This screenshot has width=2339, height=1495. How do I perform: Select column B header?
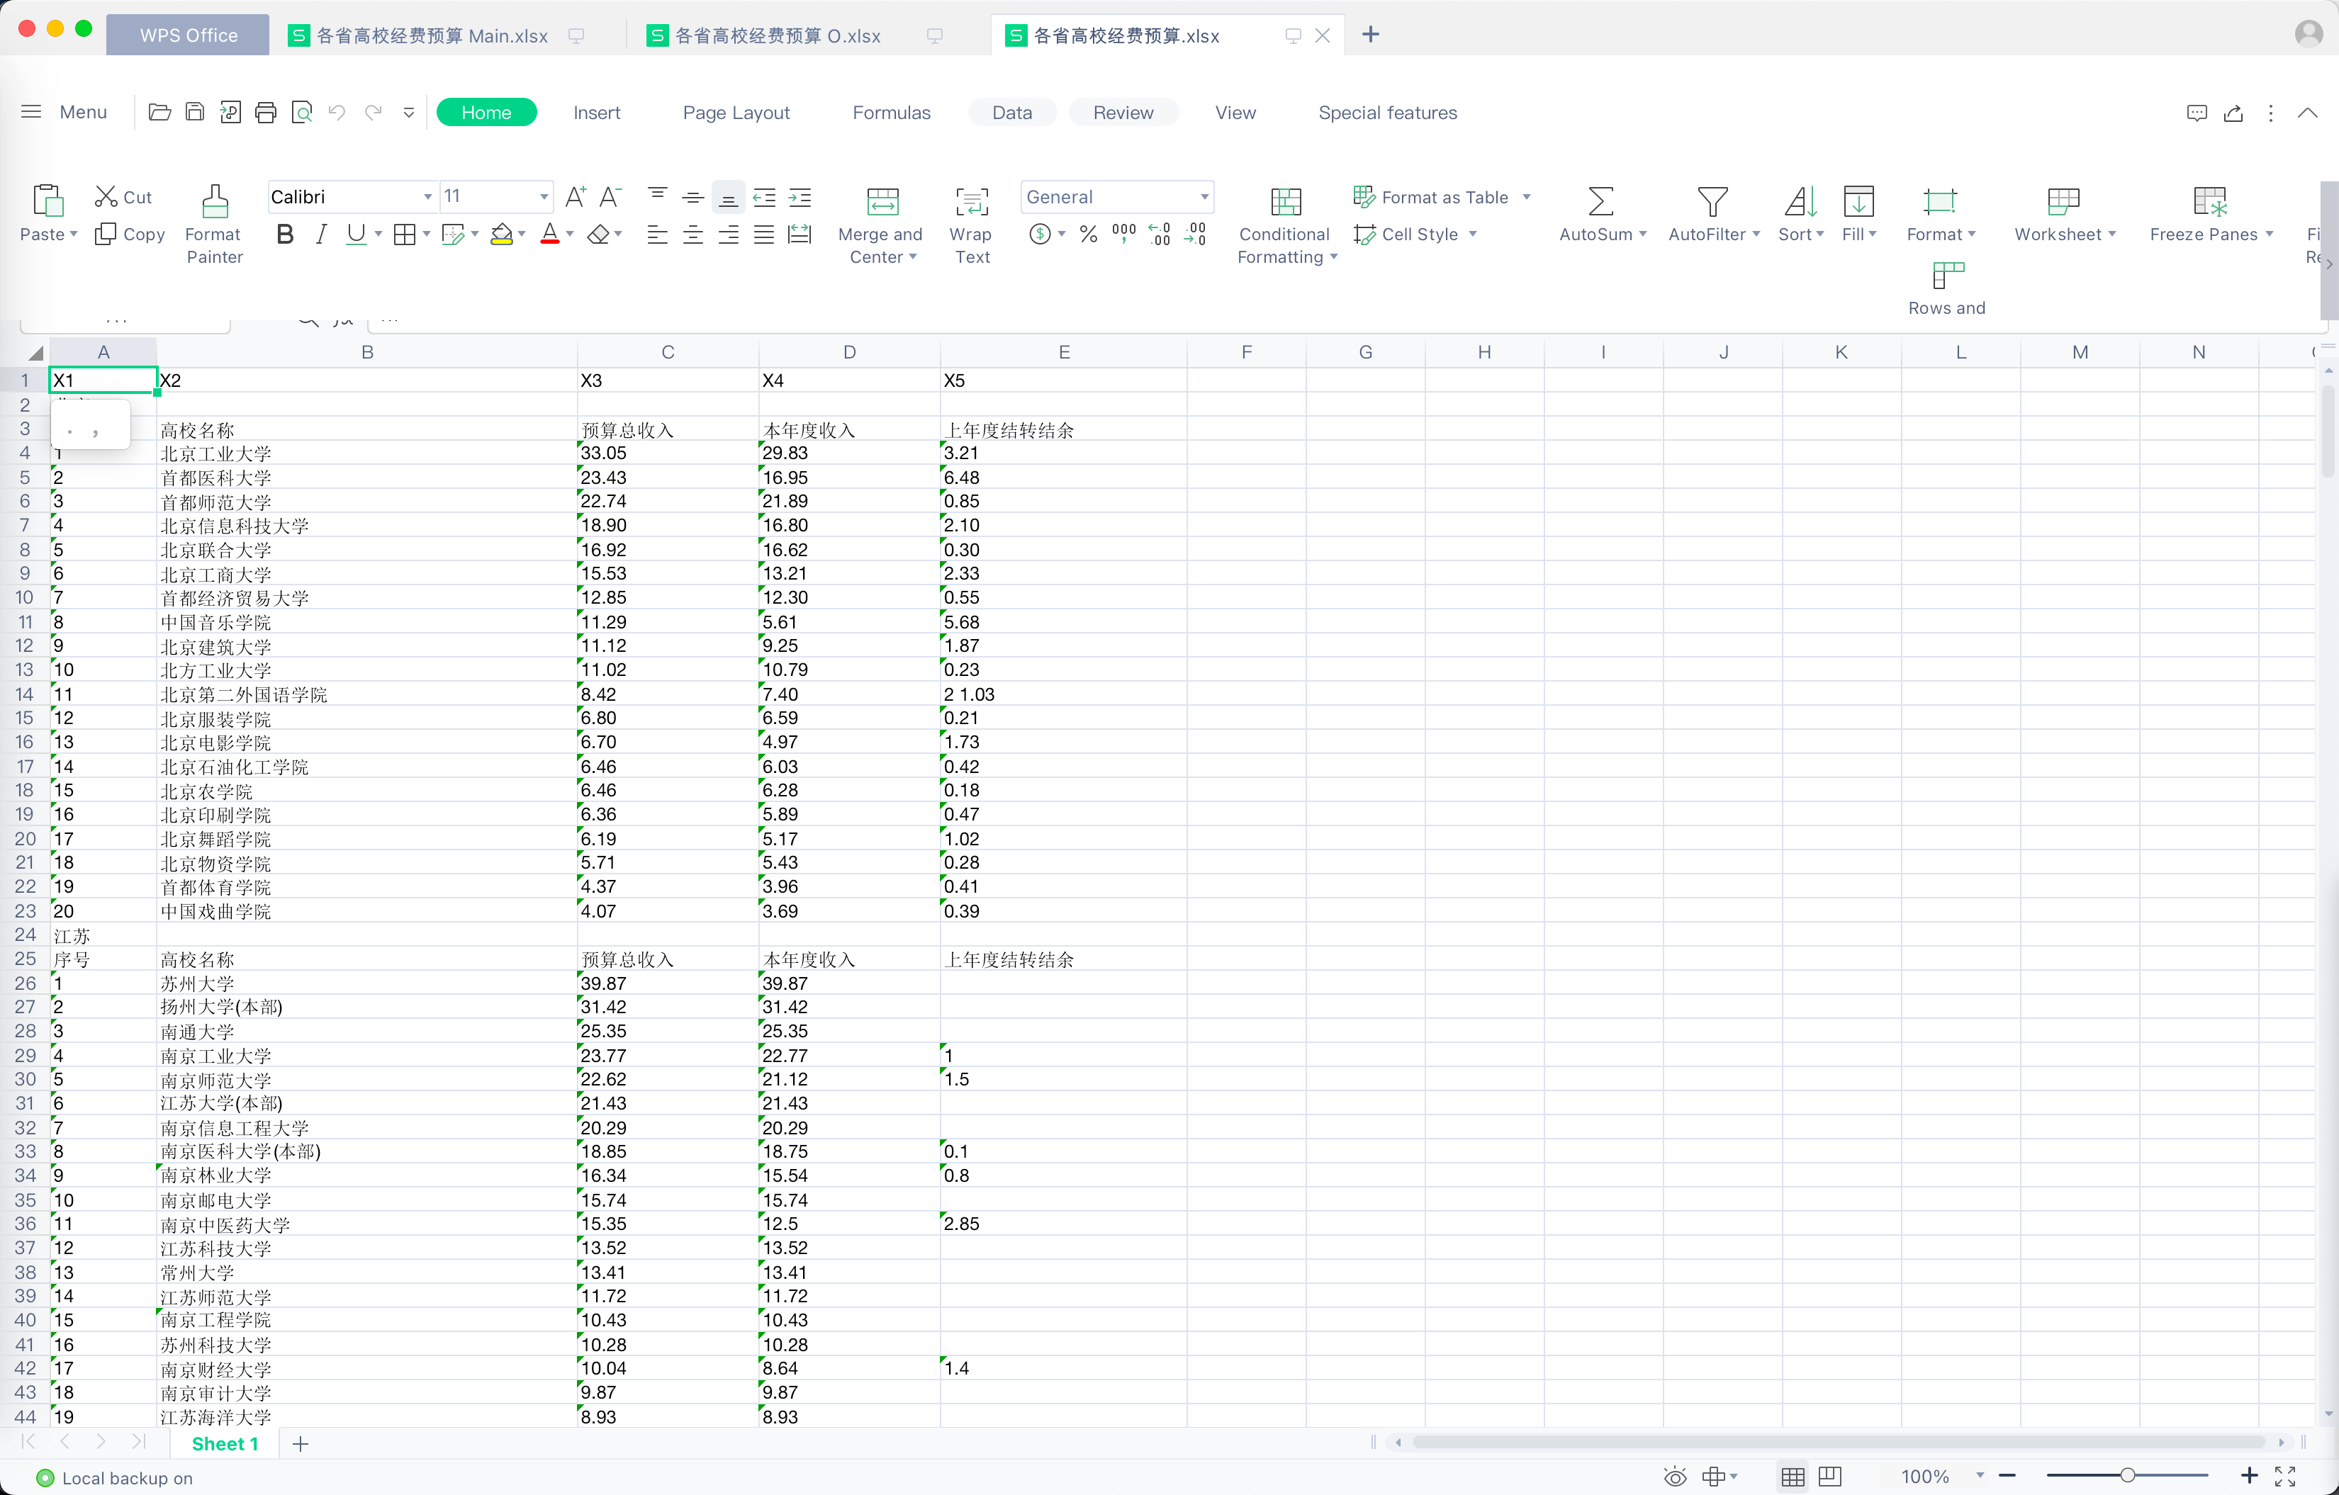coord(367,352)
